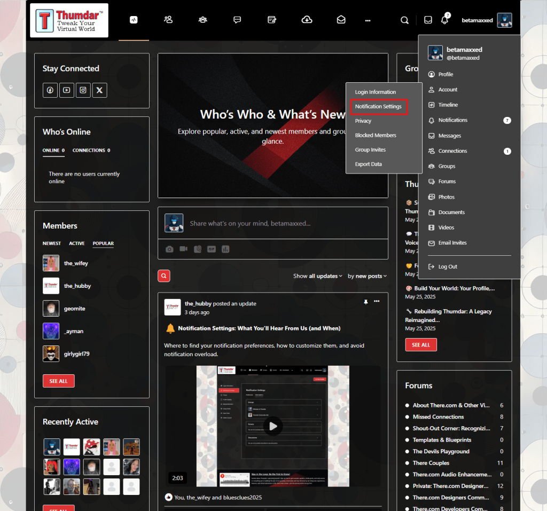
Task: Open the blog edit icon in top navigation
Action: [272, 20]
